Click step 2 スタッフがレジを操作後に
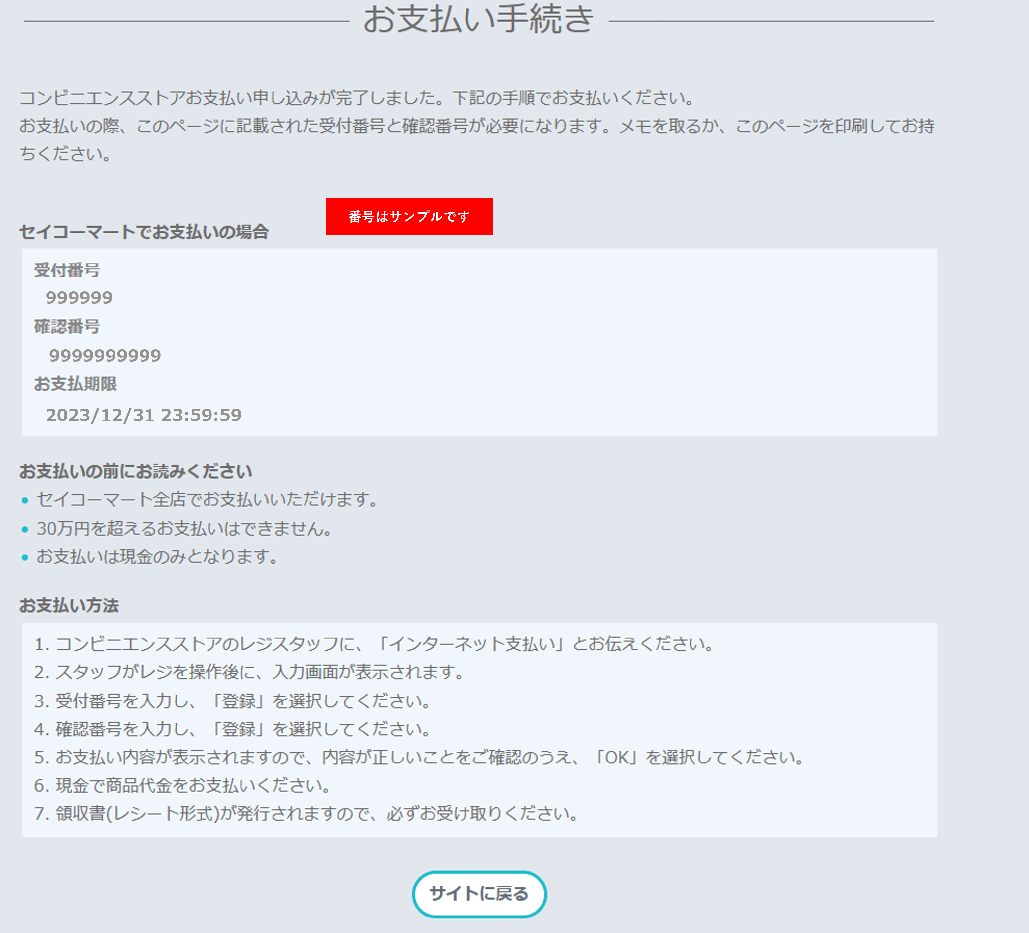Viewport: 1029px width, 933px height. pos(249,672)
